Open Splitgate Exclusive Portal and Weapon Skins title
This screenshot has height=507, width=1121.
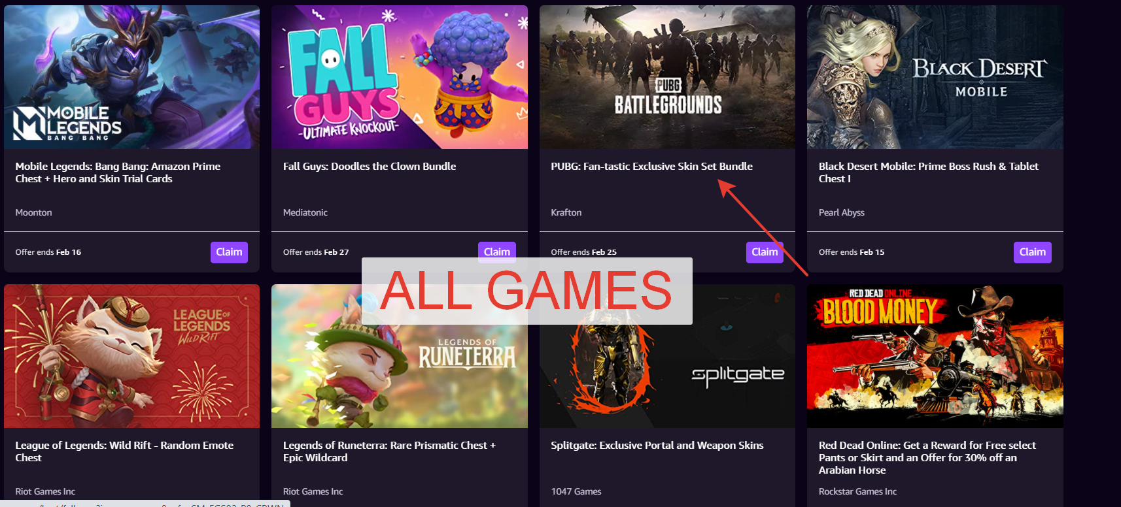[x=657, y=446]
